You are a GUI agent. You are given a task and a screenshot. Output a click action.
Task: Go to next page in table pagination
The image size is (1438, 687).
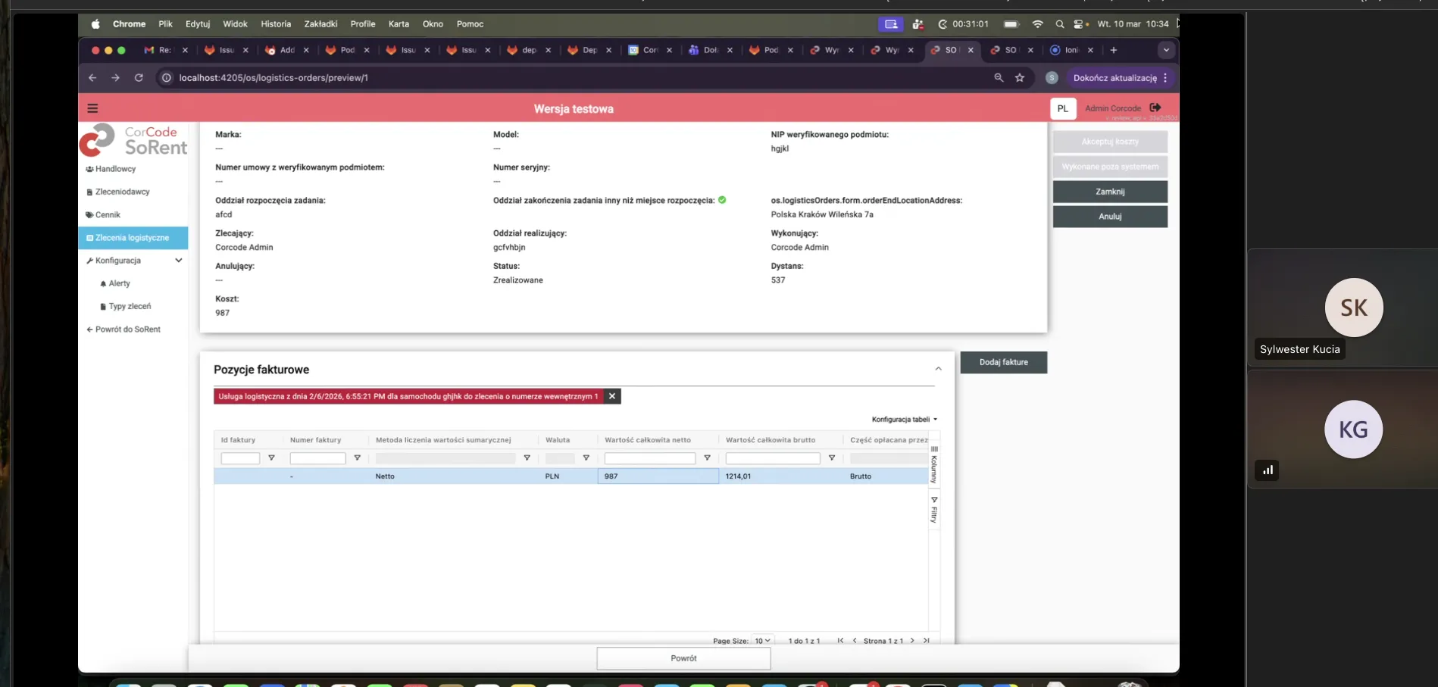912,641
